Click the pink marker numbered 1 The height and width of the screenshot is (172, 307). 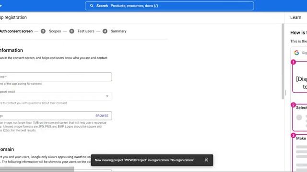[293, 62]
